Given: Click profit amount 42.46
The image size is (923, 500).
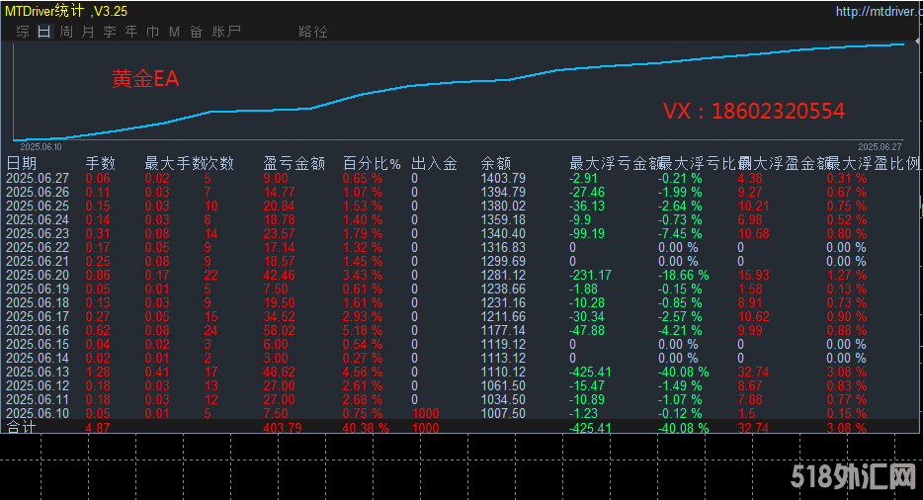Looking at the screenshot, I should (279, 275).
